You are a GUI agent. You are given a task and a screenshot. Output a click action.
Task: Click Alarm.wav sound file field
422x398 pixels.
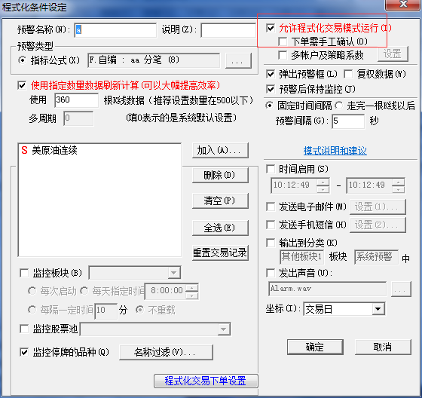327,289
